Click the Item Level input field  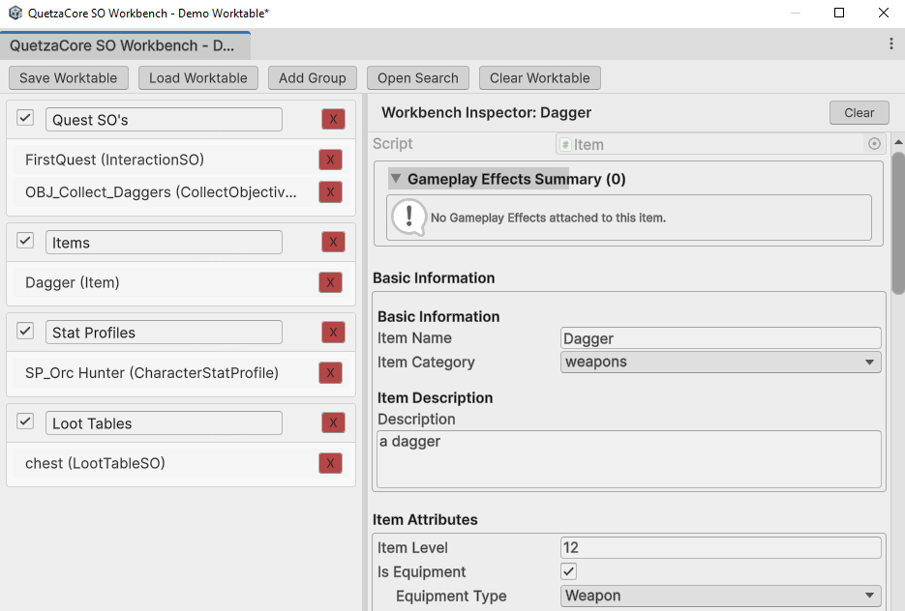(720, 548)
